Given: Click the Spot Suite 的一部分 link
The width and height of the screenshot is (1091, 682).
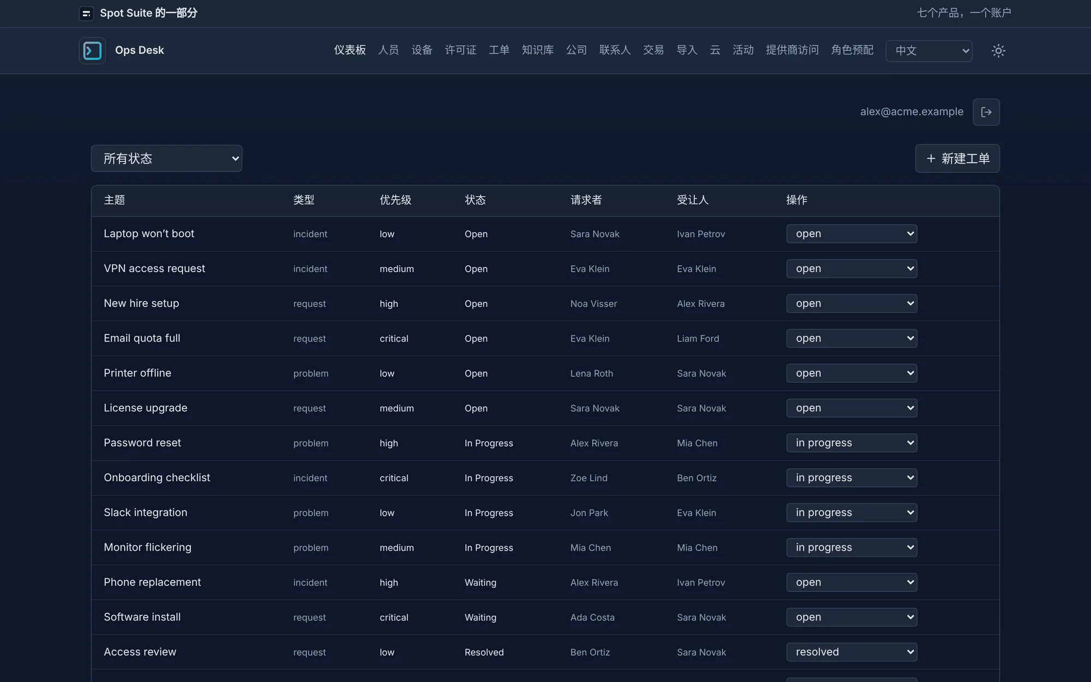Looking at the screenshot, I should [x=148, y=13].
